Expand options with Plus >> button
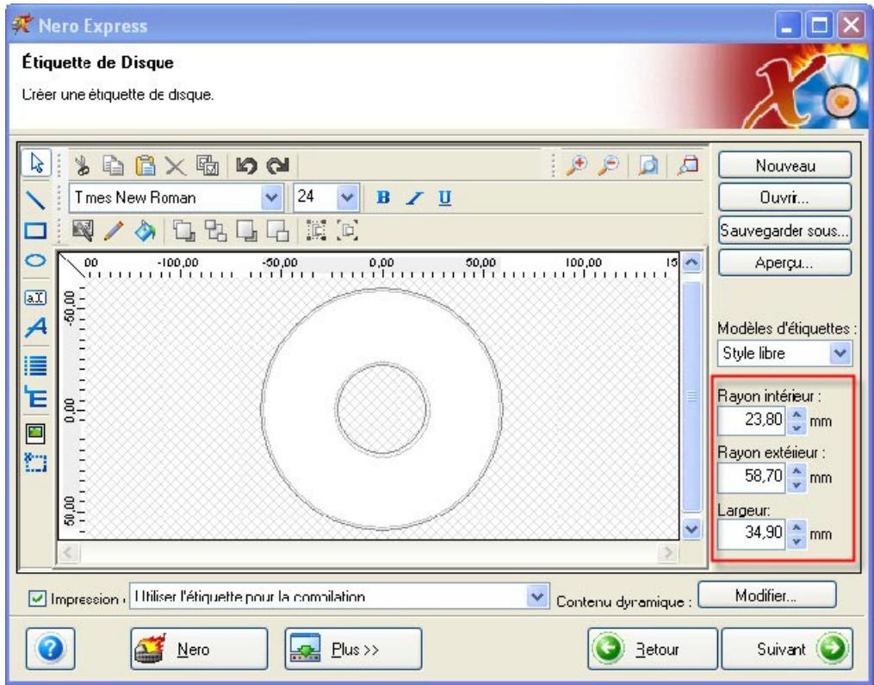Viewport: 874px width, 685px height. pos(353,649)
